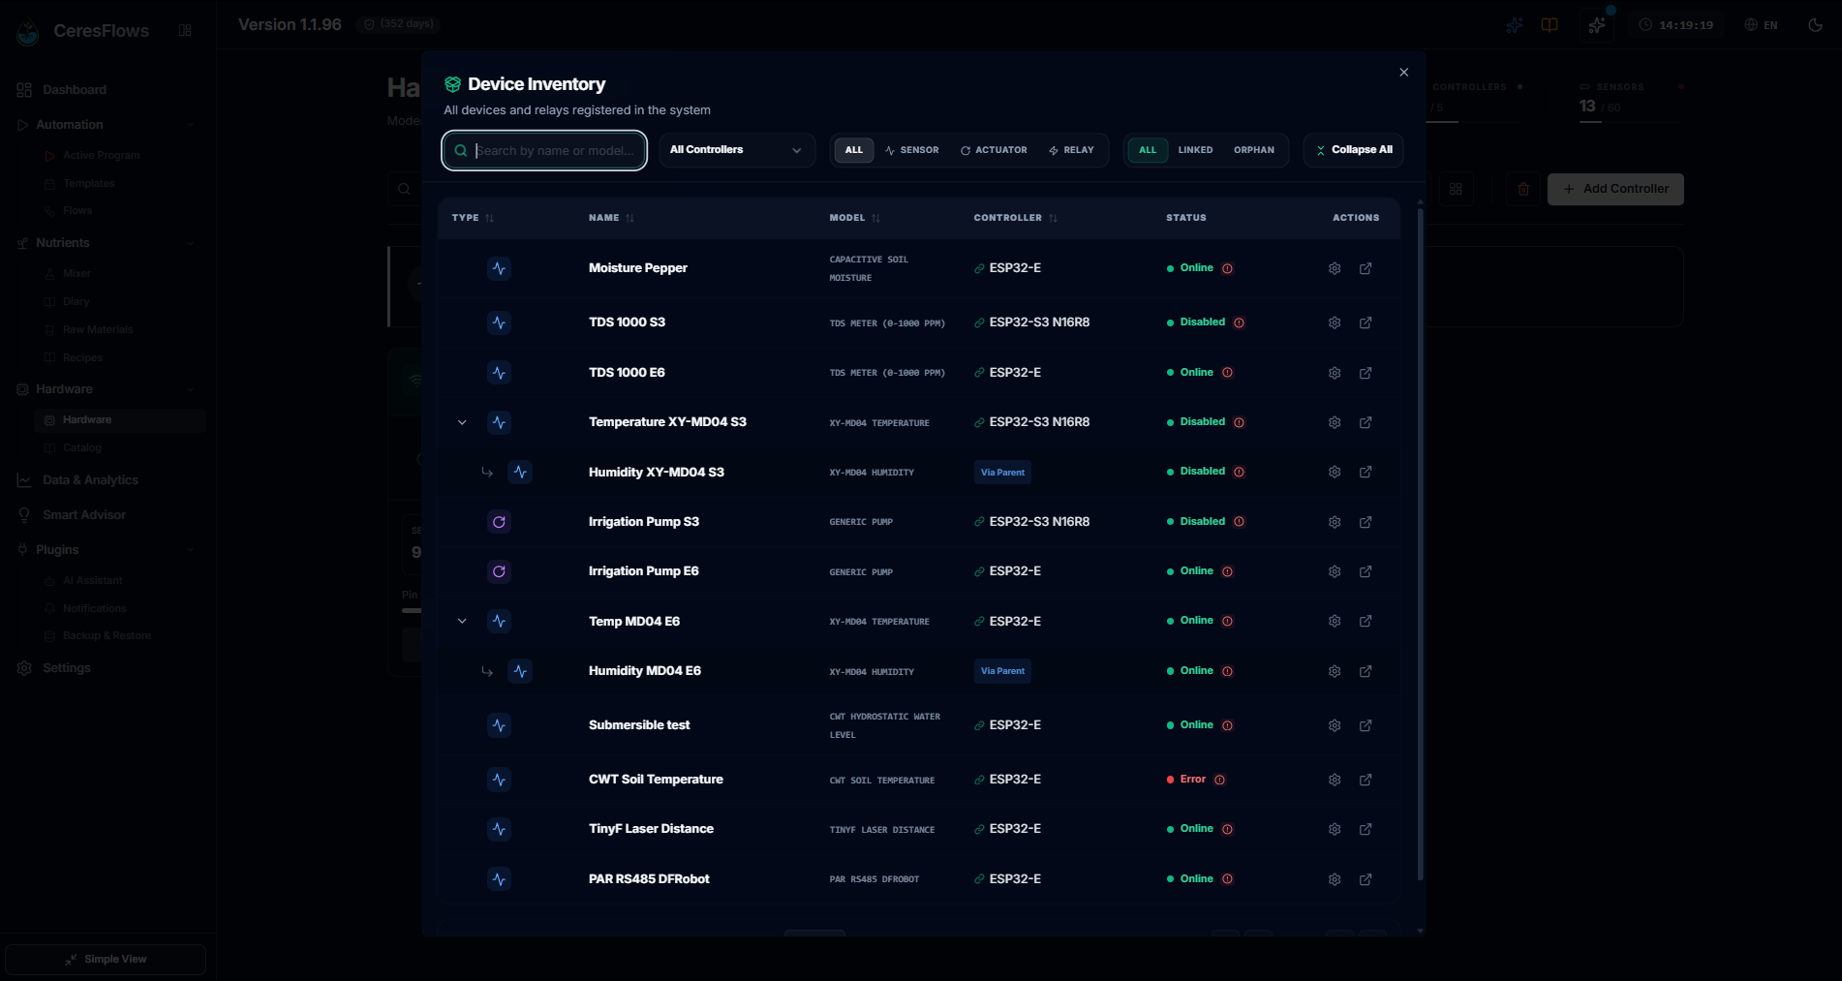Viewport: 1842px width, 981px height.
Task: Open external link icon for CWT Soil Temperature
Action: coord(1366,780)
